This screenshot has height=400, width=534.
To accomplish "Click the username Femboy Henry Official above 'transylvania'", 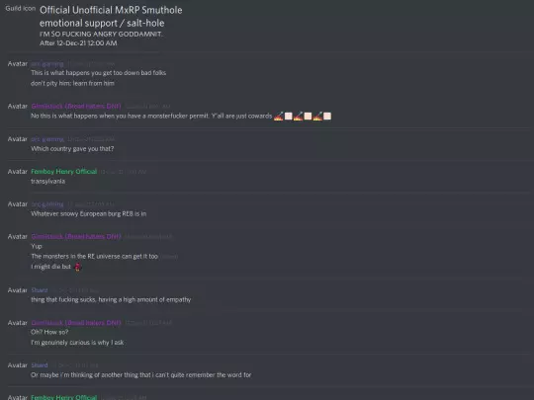I will pos(64,172).
